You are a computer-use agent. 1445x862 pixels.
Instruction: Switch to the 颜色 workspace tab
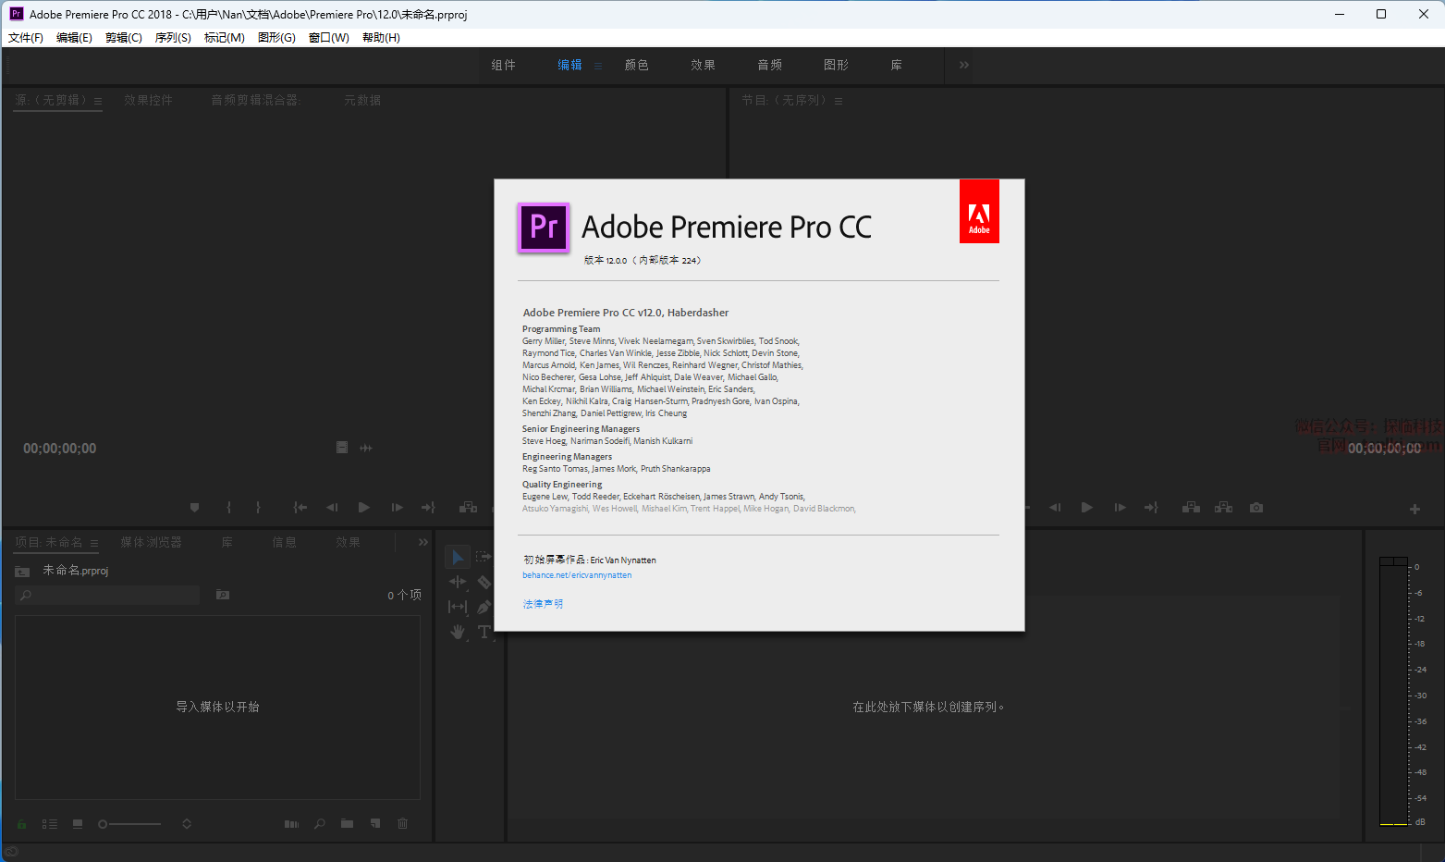point(636,65)
